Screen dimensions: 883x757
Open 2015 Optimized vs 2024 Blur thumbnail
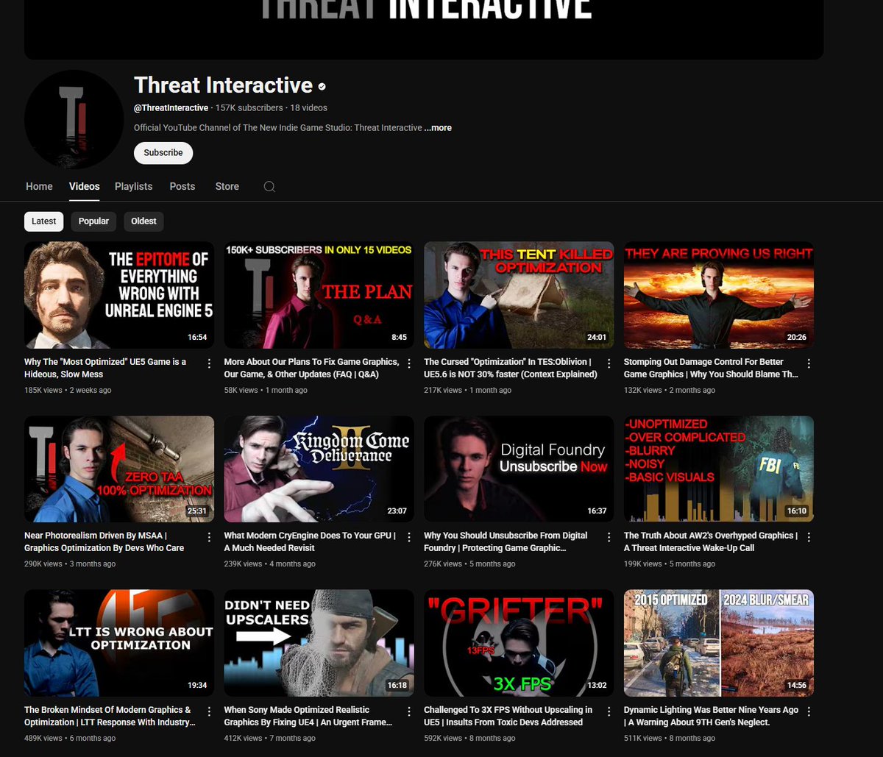point(719,643)
